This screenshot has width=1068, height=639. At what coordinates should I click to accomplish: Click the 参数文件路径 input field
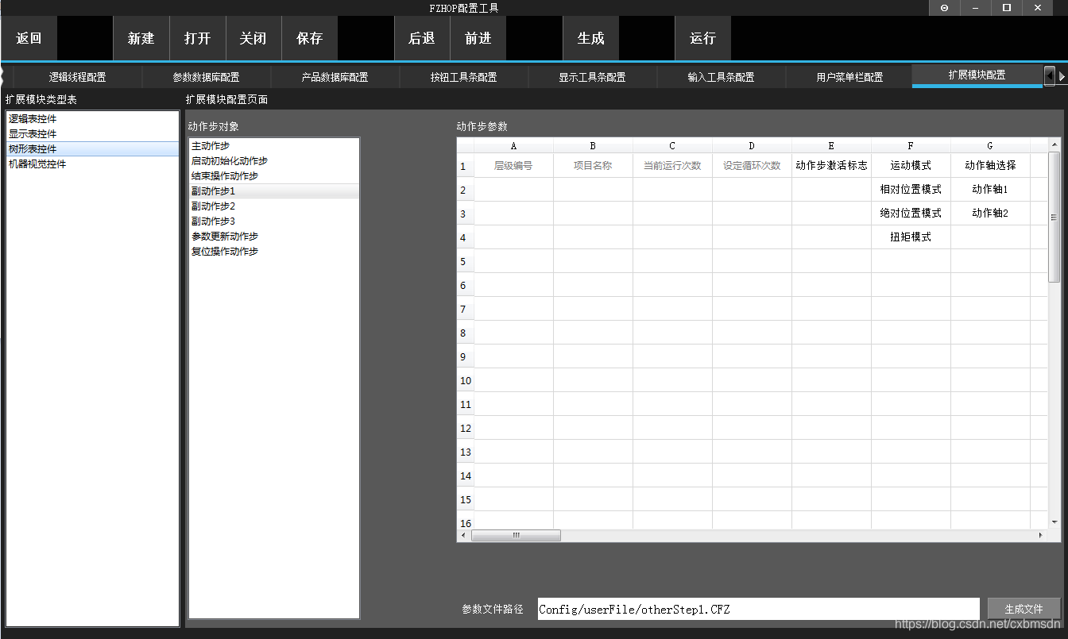click(x=758, y=609)
